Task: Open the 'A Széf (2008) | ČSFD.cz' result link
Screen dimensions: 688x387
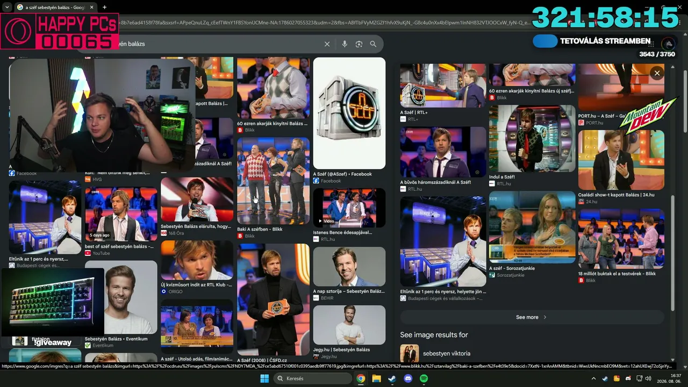Action: (x=262, y=360)
